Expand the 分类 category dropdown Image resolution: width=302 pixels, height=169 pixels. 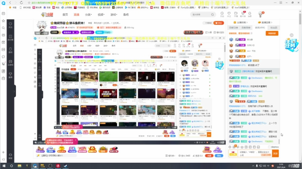click(88, 15)
